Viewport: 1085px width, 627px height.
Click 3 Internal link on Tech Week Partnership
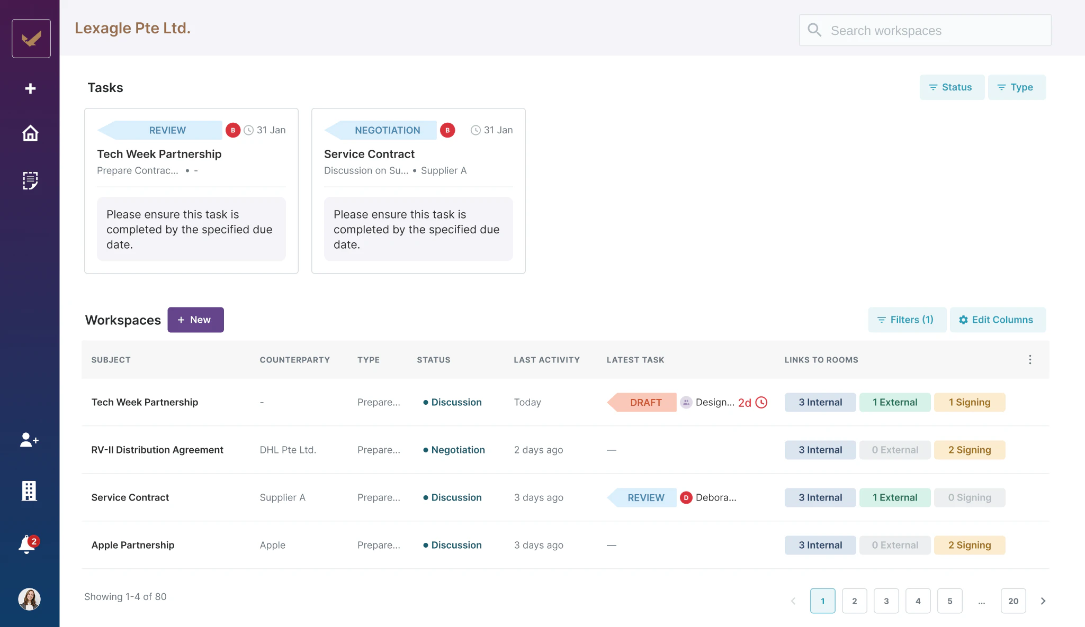(820, 402)
